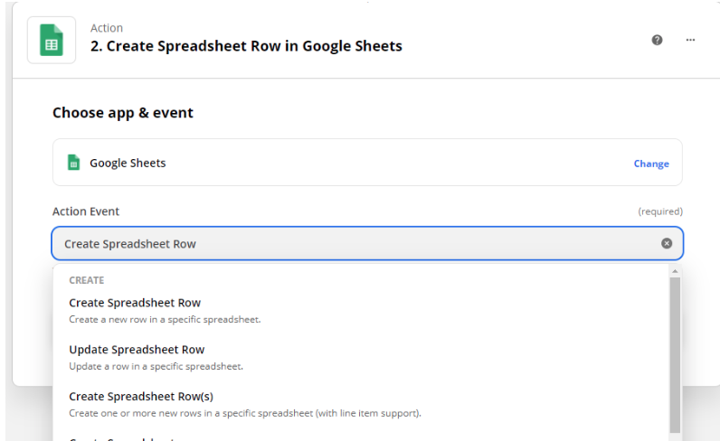Click the step title Create Spreadsheet Row in Google Sheets
Image resolution: width=720 pixels, height=441 pixels.
coord(246,46)
